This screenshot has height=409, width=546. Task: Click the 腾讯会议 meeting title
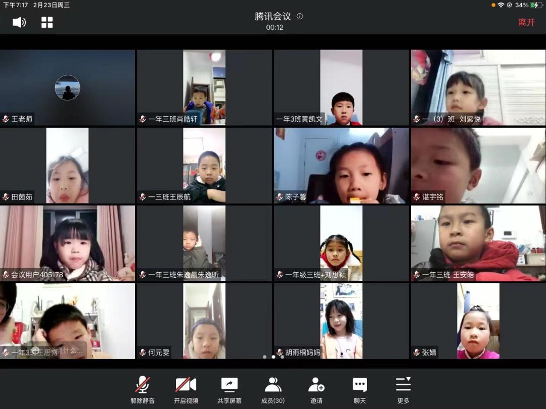(273, 16)
